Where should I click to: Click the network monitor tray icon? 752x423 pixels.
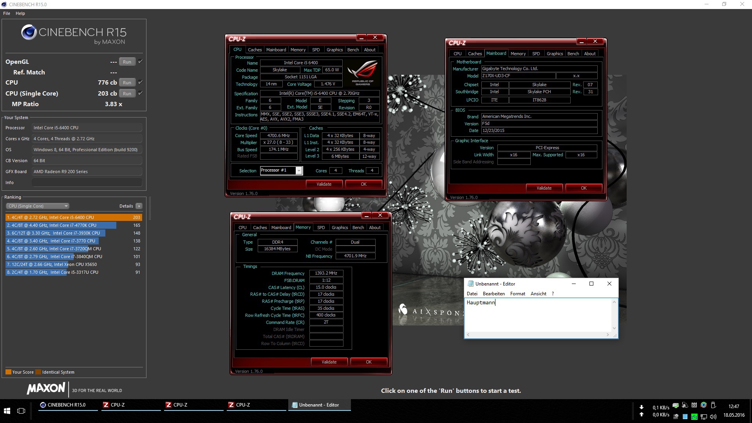click(704, 417)
